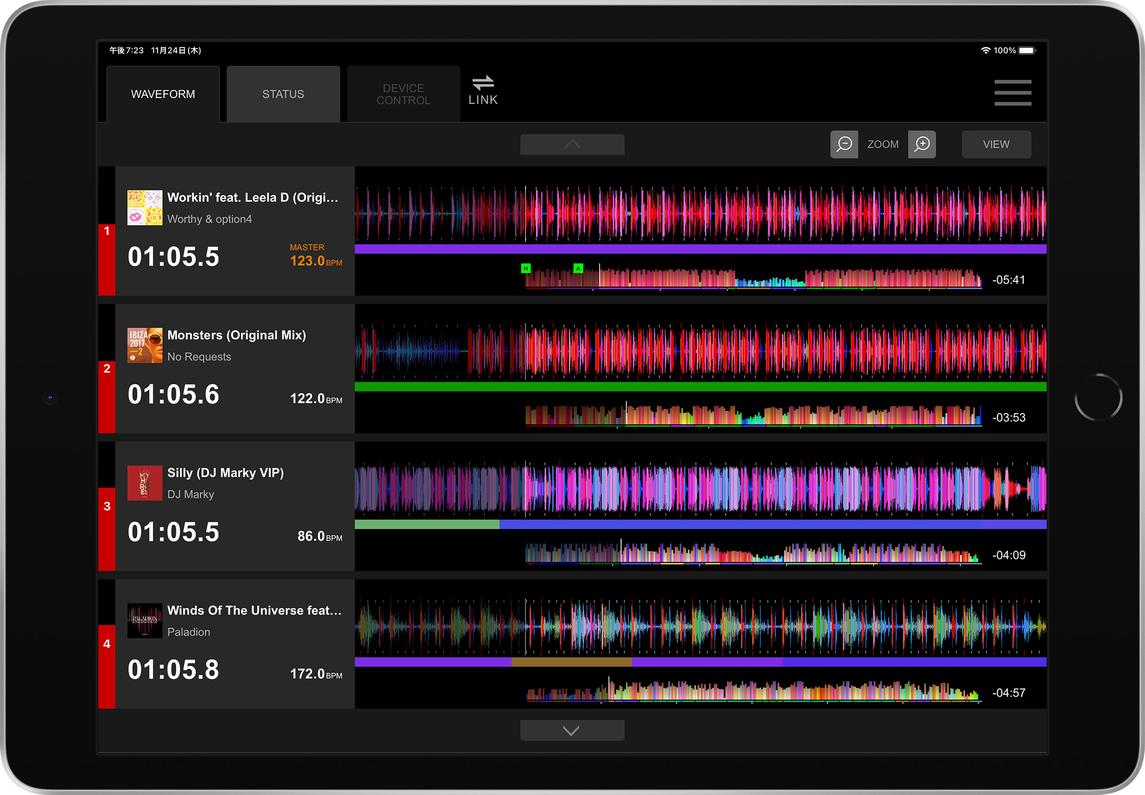Expand the panel with the down chevron
The image size is (1145, 795).
click(x=572, y=730)
